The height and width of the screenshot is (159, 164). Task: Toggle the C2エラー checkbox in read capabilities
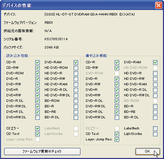tap(37, 128)
